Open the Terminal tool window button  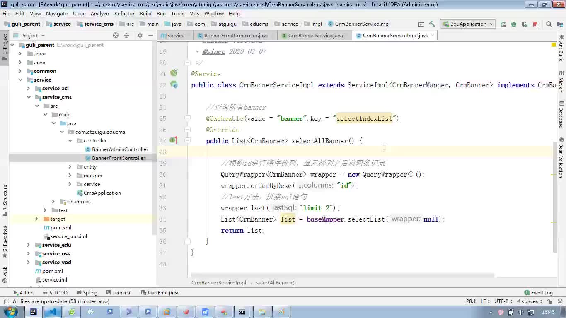pyautogui.click(x=119, y=293)
